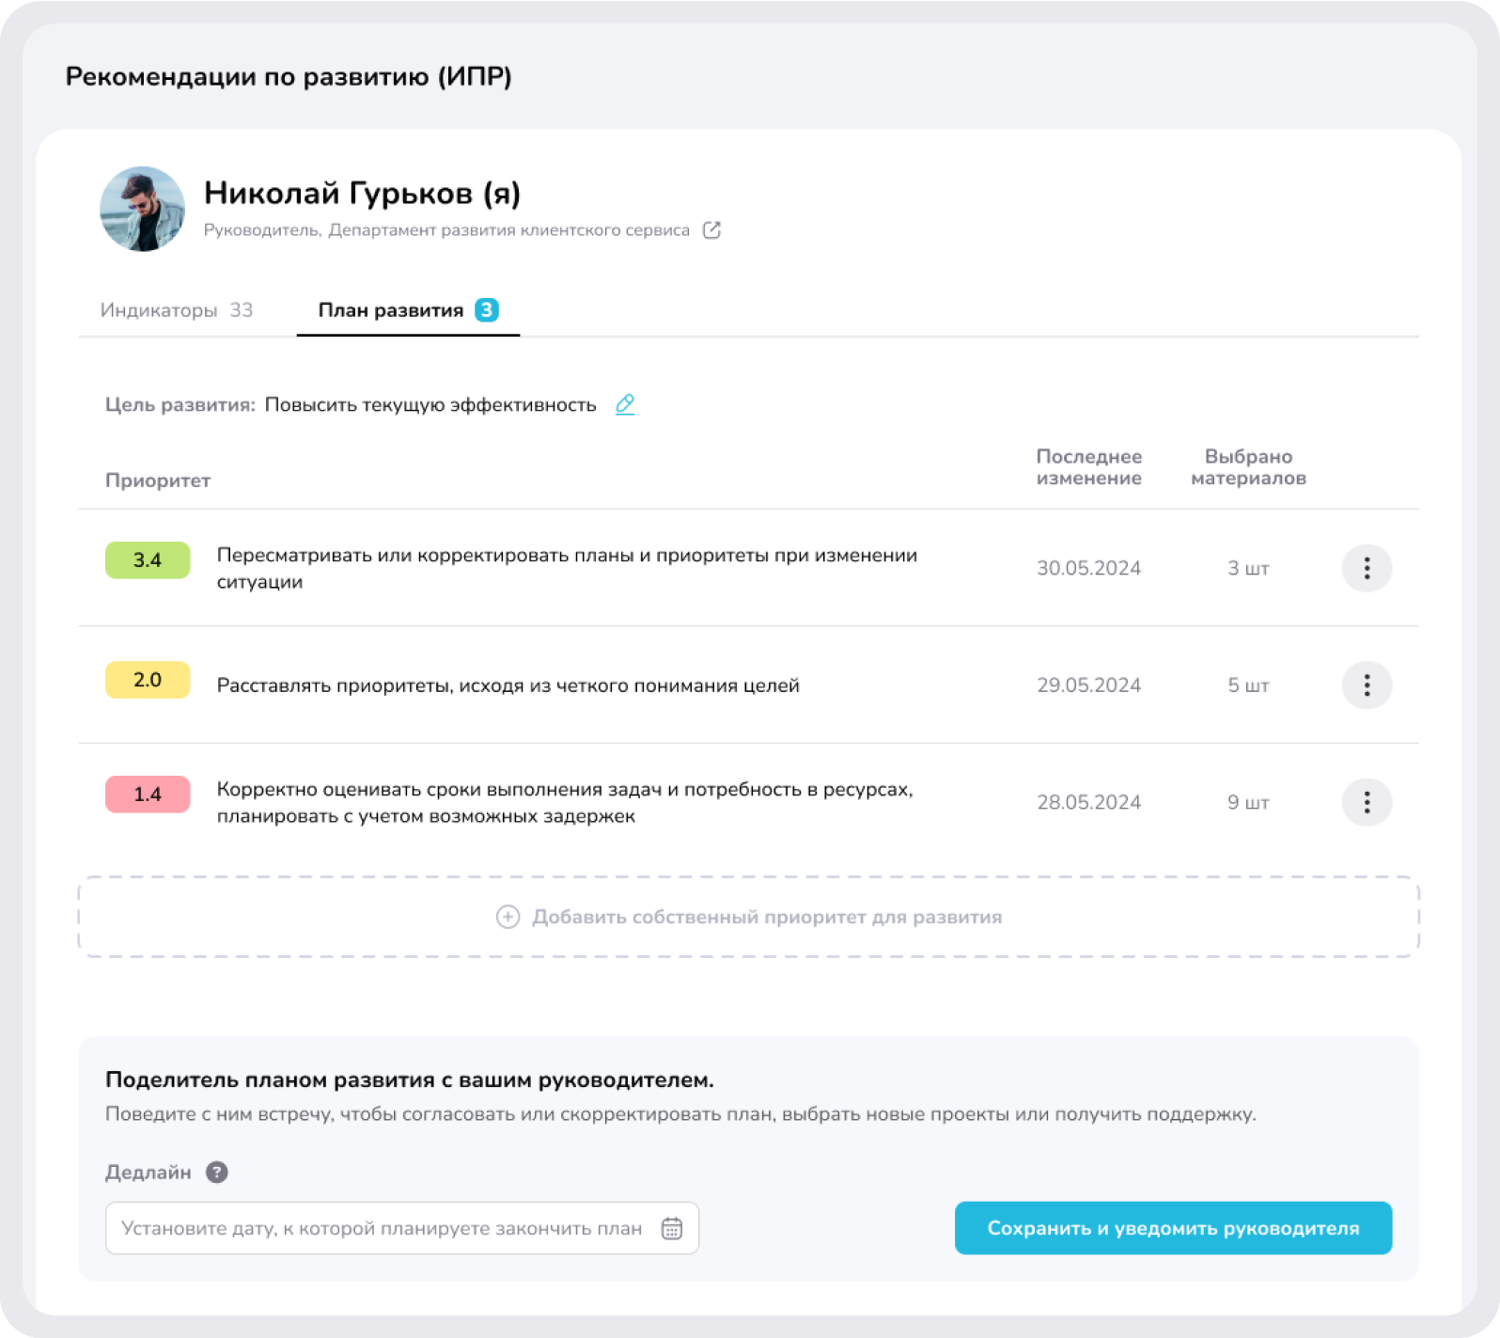Switch to the Индикаторы tab
Screen dimensions: 1500x1338
point(177,310)
